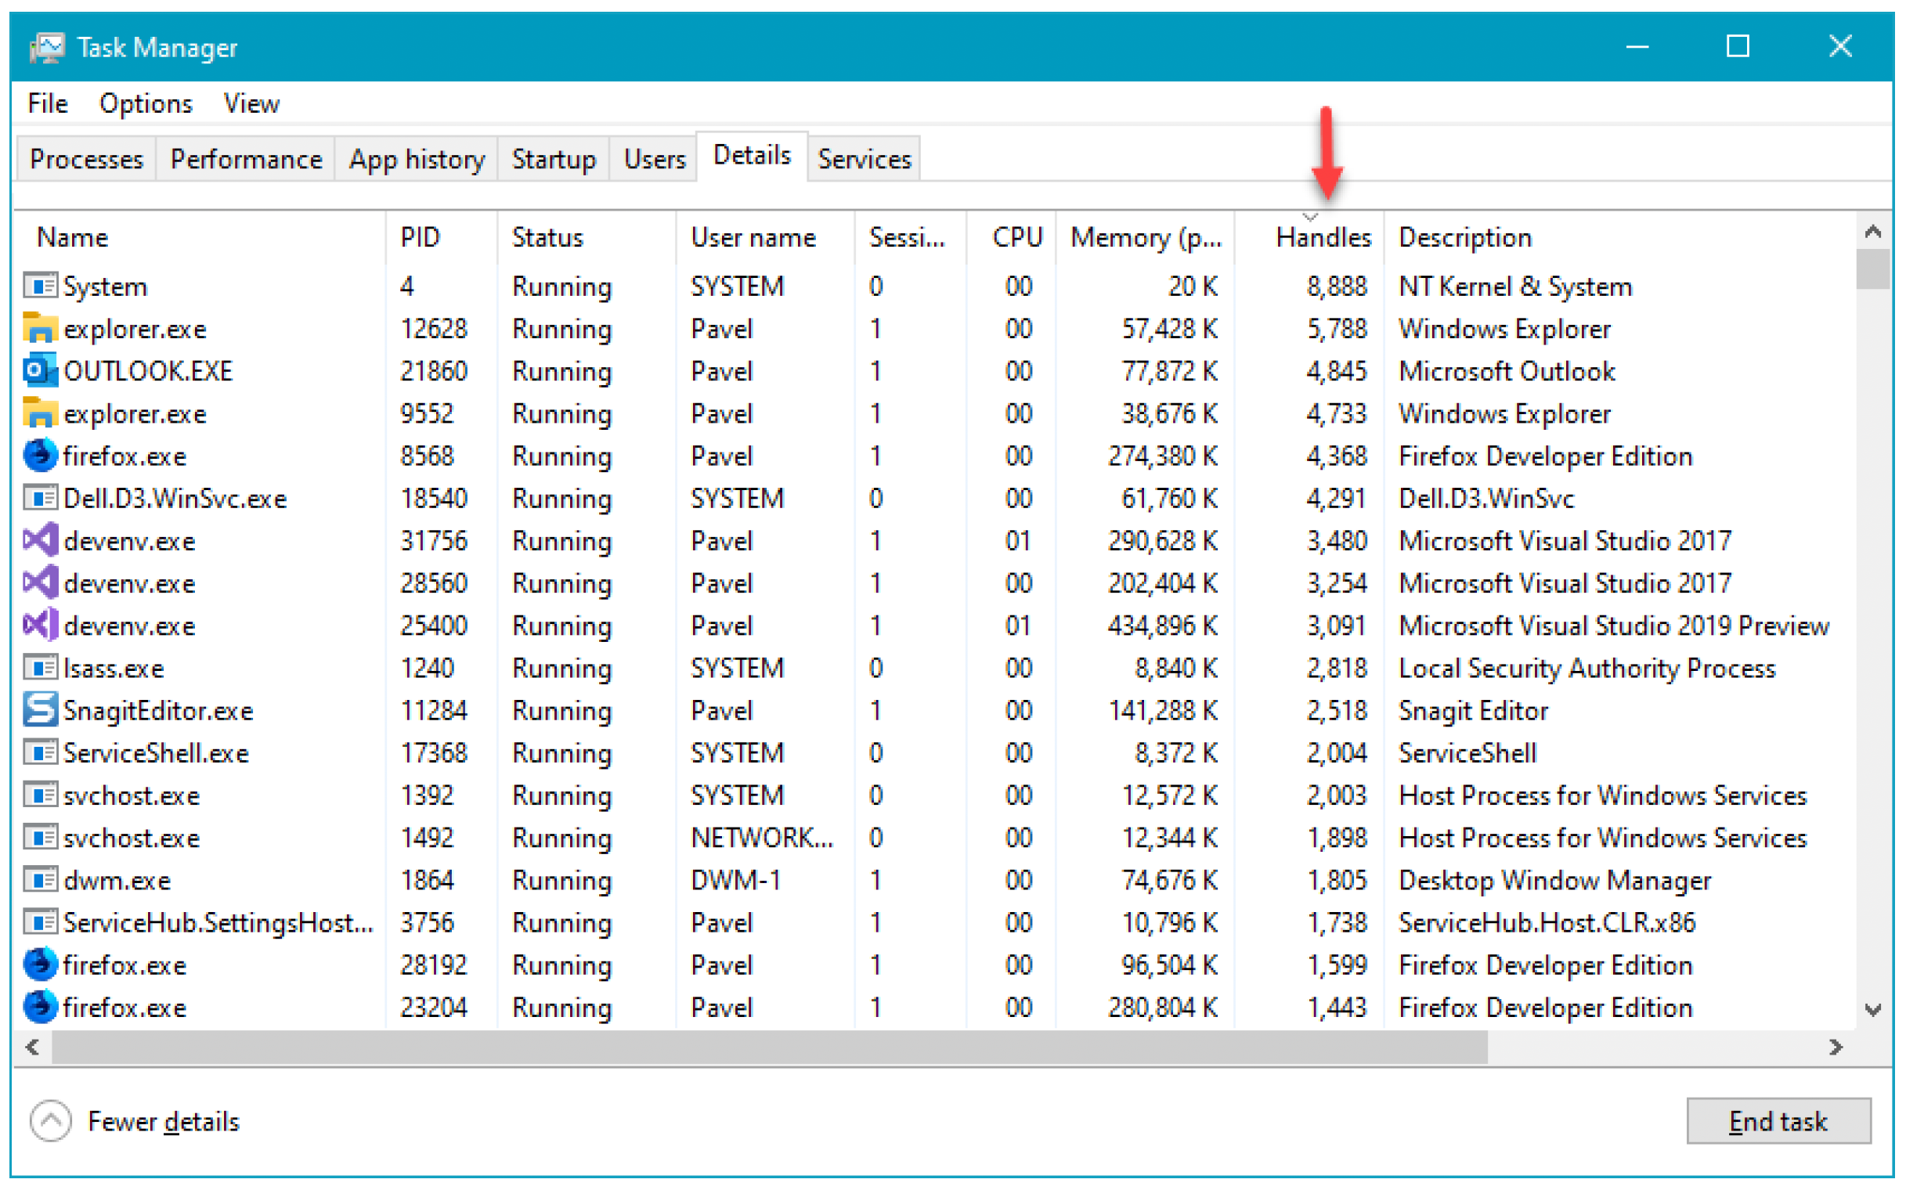
Task: Click the dwm.exe process icon
Action: [x=40, y=881]
